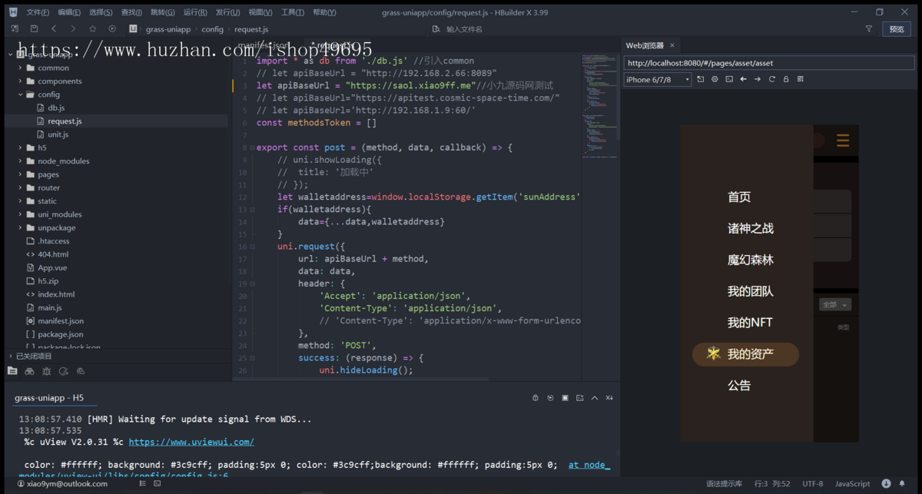
Task: Click the web browser lock icon
Action: pos(786,79)
